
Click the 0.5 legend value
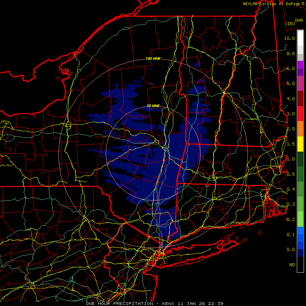click(291, 174)
